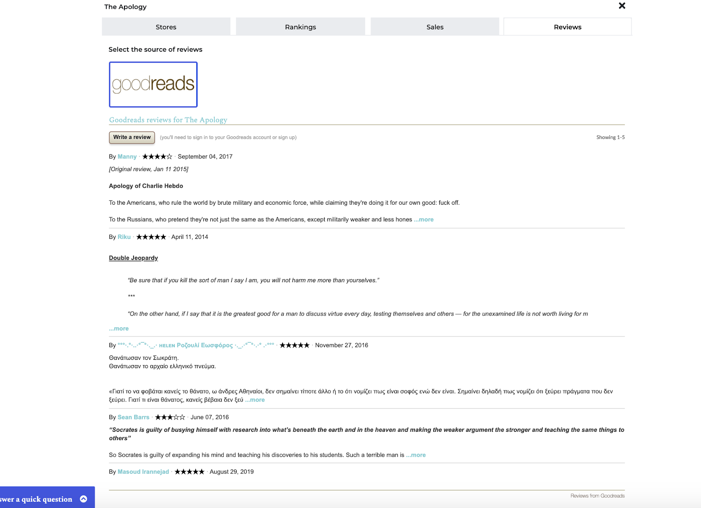
Task: Expand Helen's Greek review with more
Action: (255, 400)
